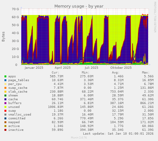Screen dimensions: 158x141
Task: Click the page_tables avg value 8.31M
Action: (x=119, y=80)
